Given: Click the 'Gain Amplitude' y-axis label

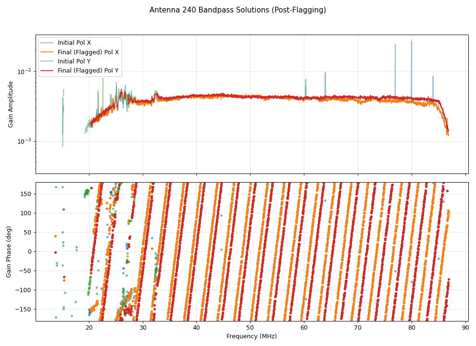Looking at the screenshot, I should (x=11, y=104).
